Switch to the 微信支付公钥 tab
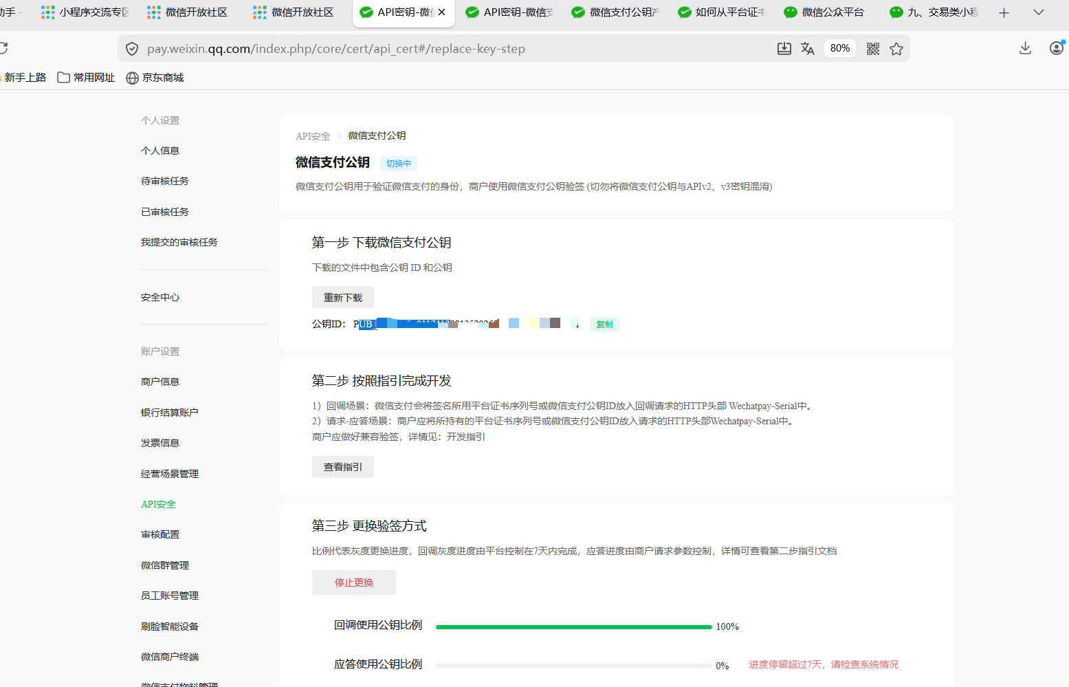The width and height of the screenshot is (1069, 687). (616, 12)
